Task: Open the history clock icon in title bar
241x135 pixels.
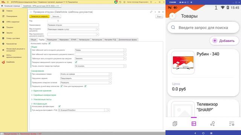Action: [x=120, y=2]
